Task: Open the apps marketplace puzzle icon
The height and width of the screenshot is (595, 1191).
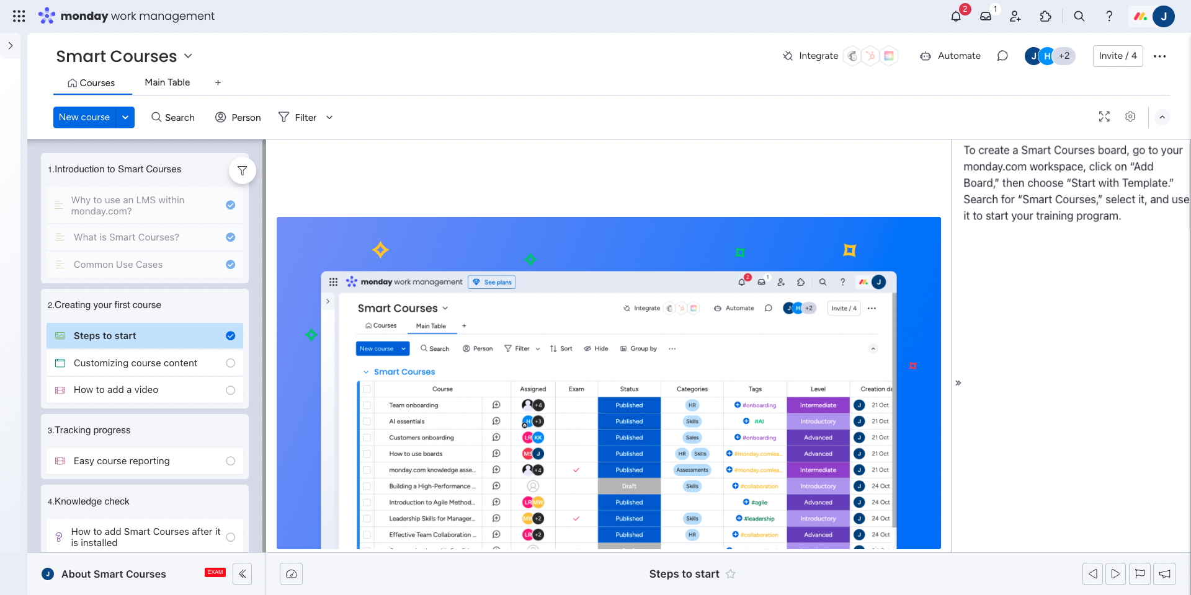Action: point(1046,16)
